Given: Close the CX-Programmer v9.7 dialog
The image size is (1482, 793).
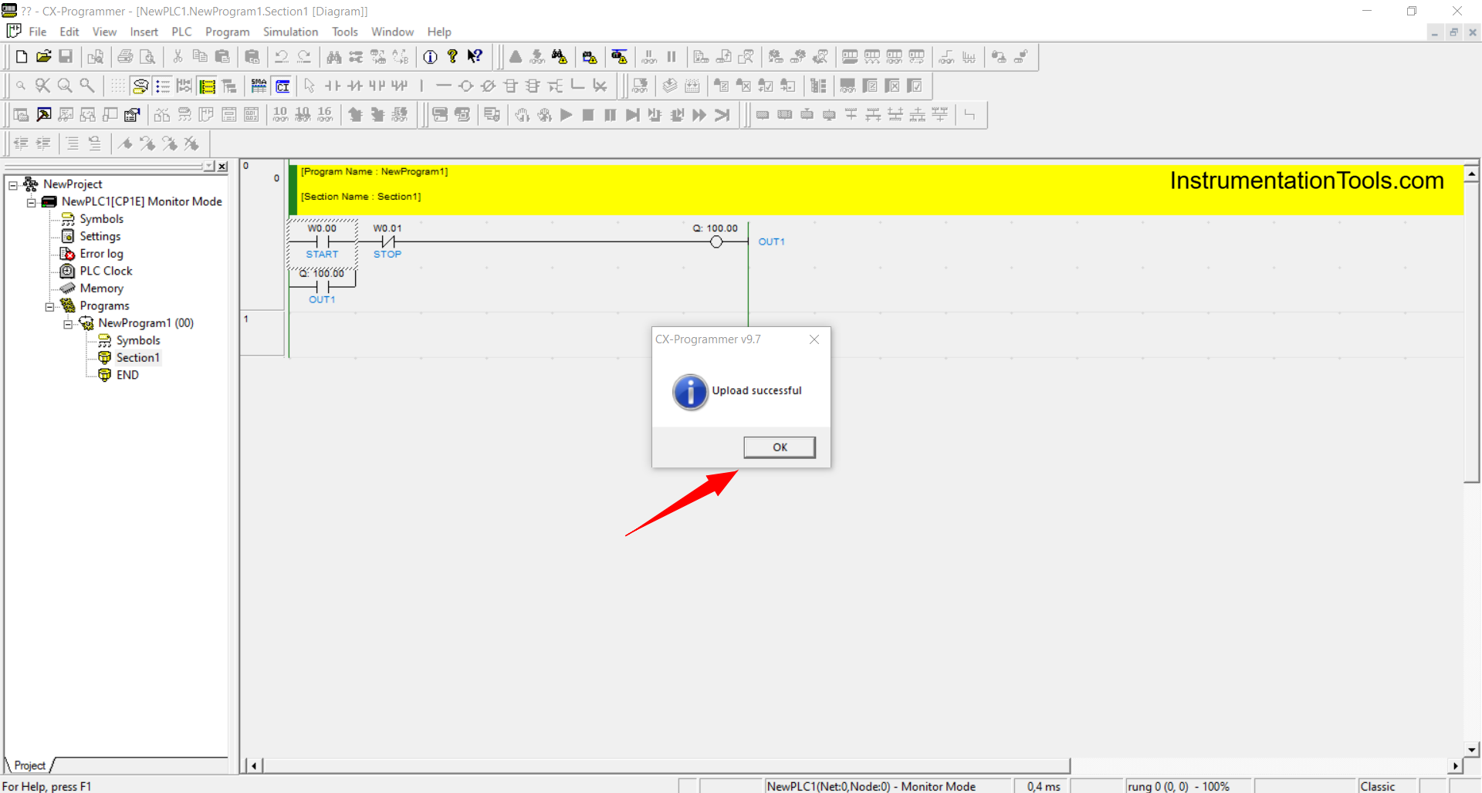Looking at the screenshot, I should point(814,339).
